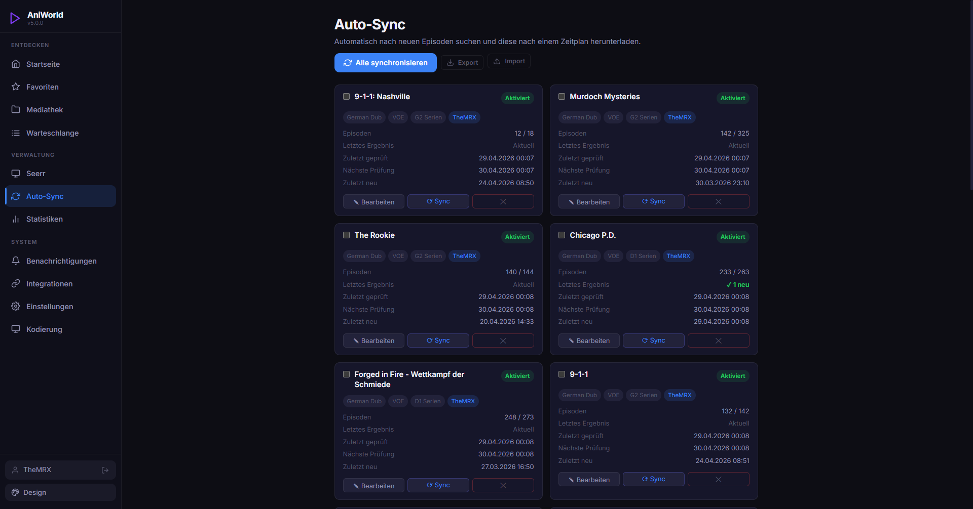Edit Forged in Fire with Bearbeiten
This screenshot has width=973, height=509.
(373, 485)
